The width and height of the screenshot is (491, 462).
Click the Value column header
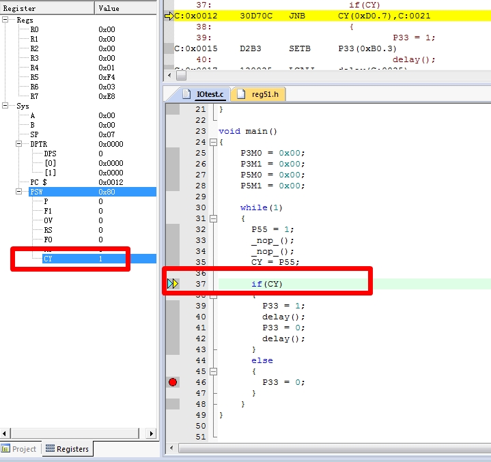[x=125, y=8]
